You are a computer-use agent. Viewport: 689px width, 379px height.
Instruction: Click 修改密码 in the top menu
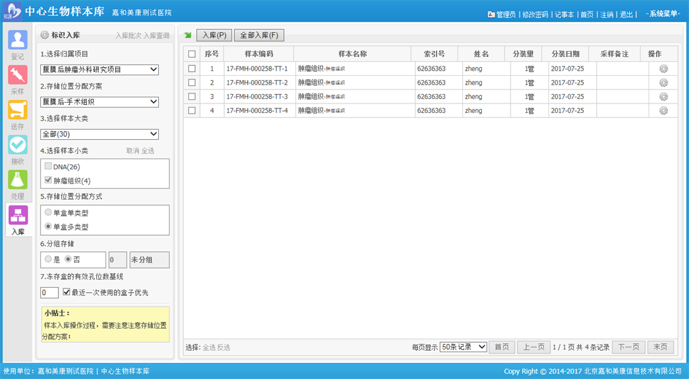tap(535, 14)
